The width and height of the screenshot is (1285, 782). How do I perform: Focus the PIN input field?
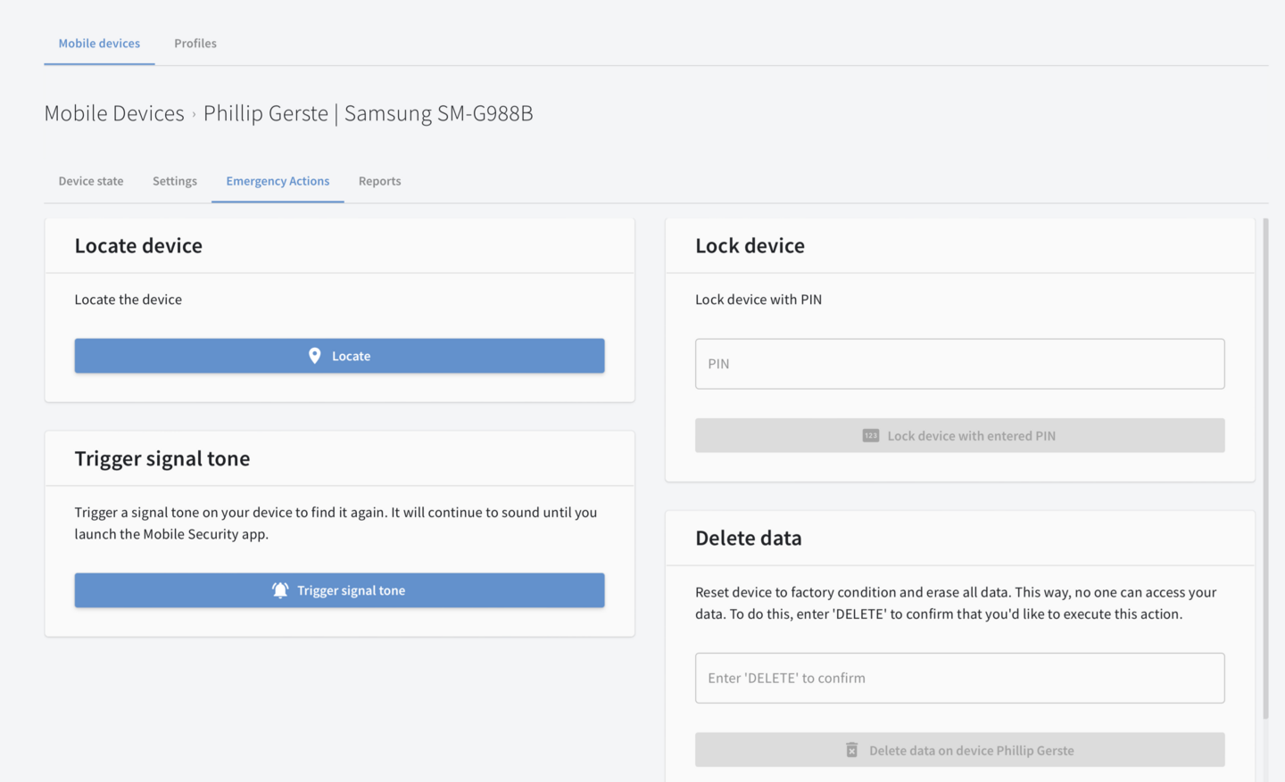point(959,364)
